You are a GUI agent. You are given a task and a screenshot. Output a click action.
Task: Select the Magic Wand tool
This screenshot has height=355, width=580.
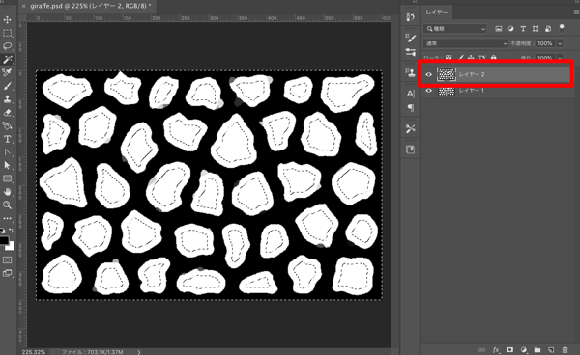[8, 60]
